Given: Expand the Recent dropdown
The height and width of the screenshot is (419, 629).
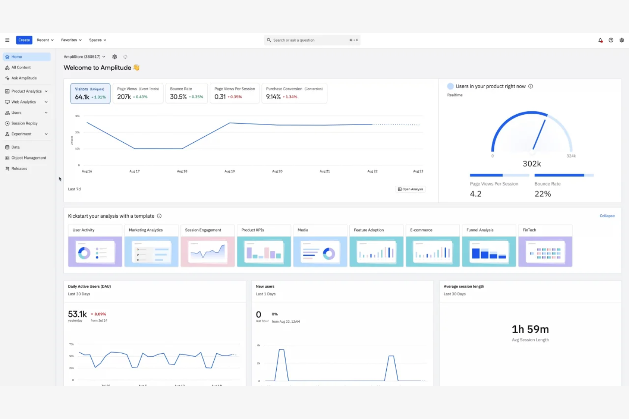Looking at the screenshot, I should click(x=45, y=40).
